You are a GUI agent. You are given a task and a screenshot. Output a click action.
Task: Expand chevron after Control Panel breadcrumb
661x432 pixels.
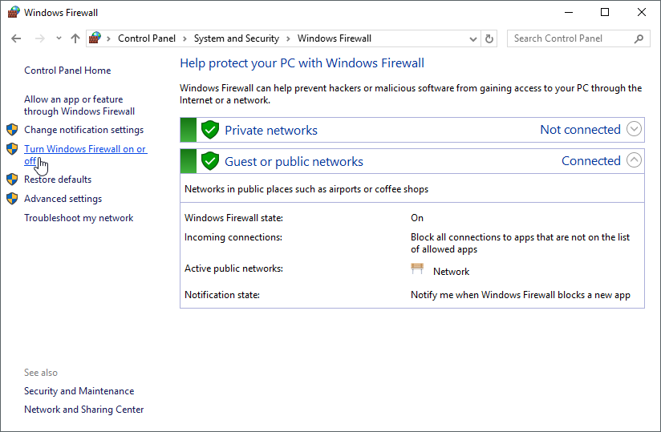(185, 38)
